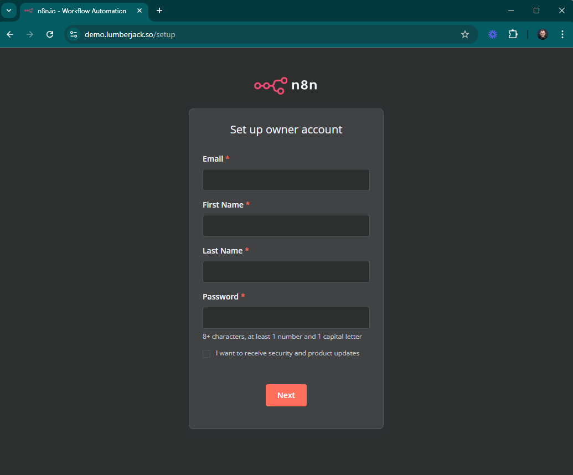Click the Next button
Viewport: 573px width, 475px height.
(286, 395)
